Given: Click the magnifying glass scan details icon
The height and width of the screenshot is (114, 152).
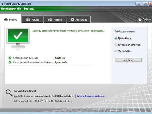Looking at the screenshot, I should pyautogui.click(x=9, y=93).
